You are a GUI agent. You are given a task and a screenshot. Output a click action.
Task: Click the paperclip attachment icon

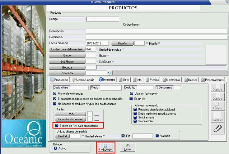pos(217,128)
